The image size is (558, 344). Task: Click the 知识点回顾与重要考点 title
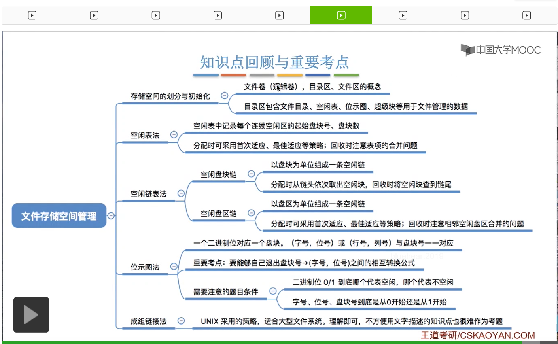point(274,62)
